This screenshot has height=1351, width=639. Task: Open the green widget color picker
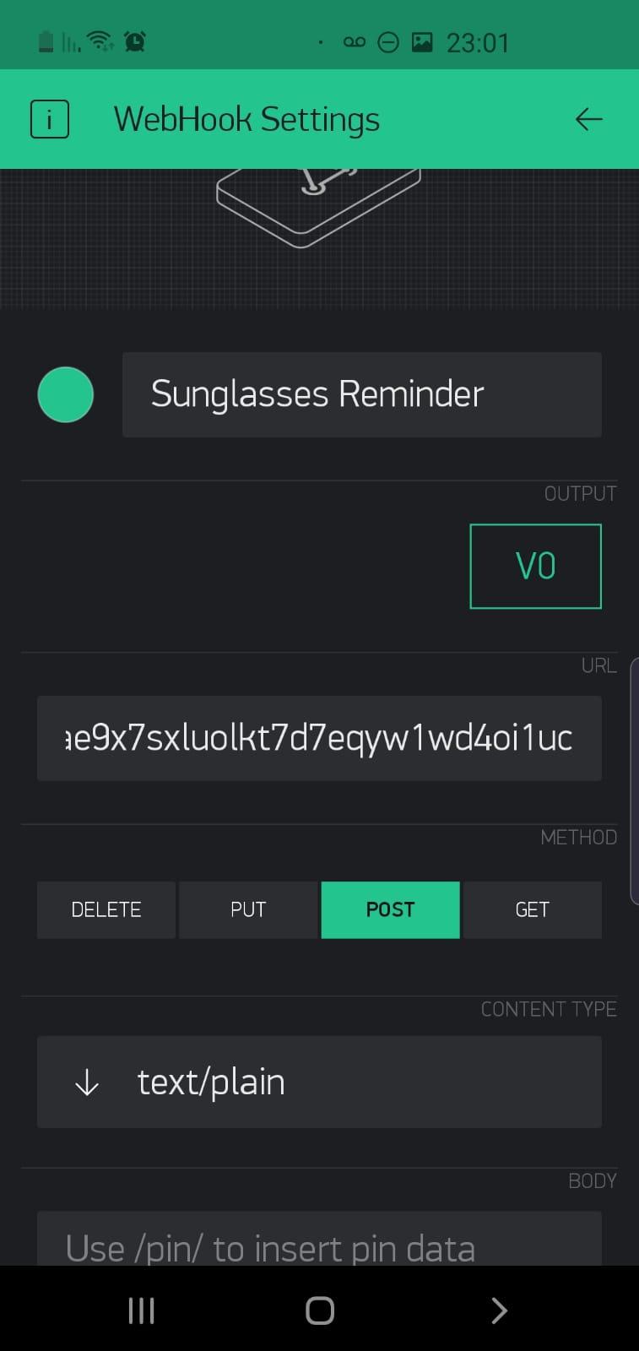[x=65, y=394]
